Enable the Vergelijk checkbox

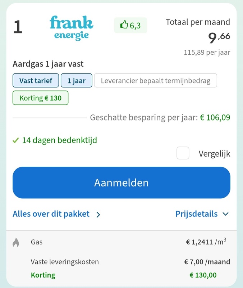[183, 153]
